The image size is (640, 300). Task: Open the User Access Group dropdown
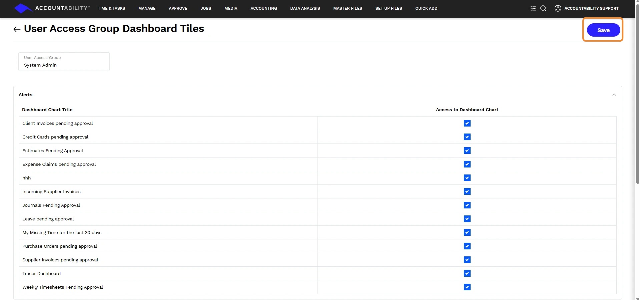(x=64, y=62)
